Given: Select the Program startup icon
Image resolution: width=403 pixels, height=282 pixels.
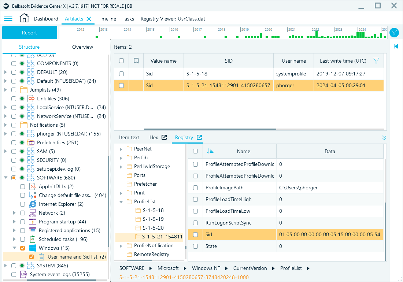Looking at the screenshot, I should pos(33,222).
